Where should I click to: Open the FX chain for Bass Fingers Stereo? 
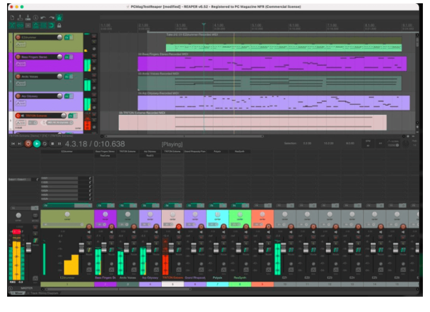click(x=67, y=57)
